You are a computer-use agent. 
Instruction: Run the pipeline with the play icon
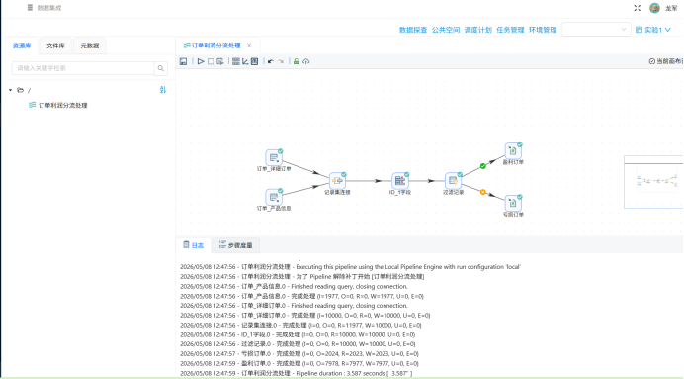pos(201,61)
